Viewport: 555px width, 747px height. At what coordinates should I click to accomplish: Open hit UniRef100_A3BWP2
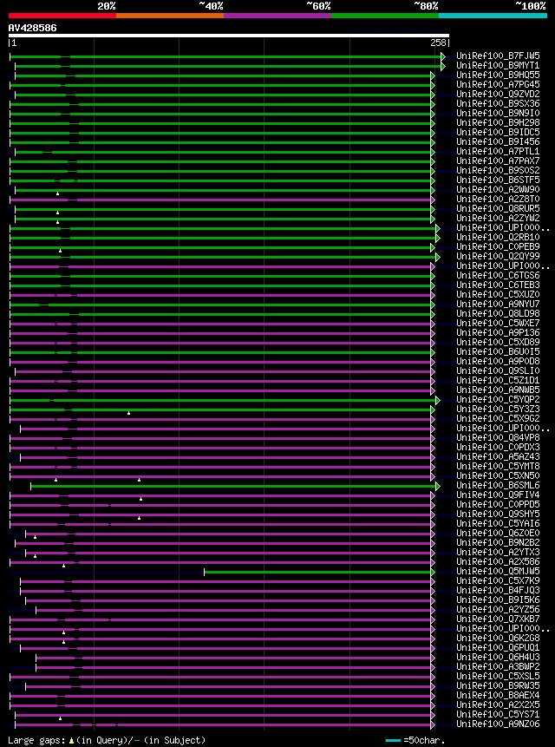tap(498, 666)
